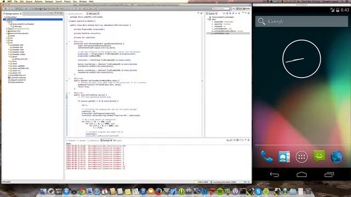Image resolution: width=351 pixels, height=197 pixels.
Task: Select the Main.java editor tab
Action: click(93, 14)
